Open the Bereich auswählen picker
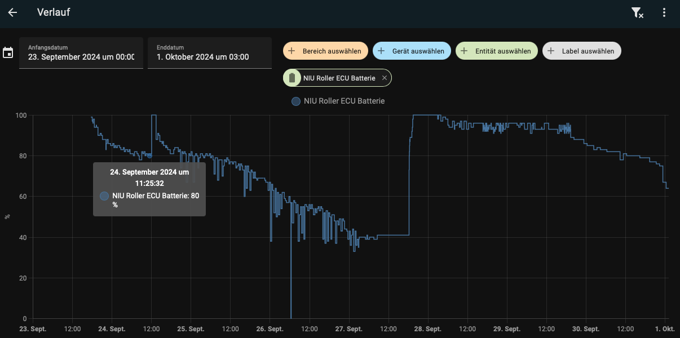 pos(332,51)
